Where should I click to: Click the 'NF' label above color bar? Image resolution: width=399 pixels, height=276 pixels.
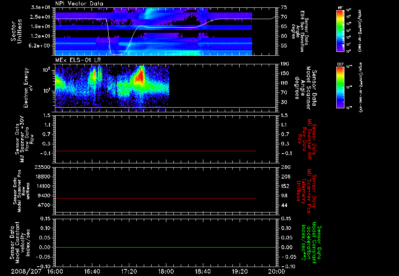[x=340, y=8]
